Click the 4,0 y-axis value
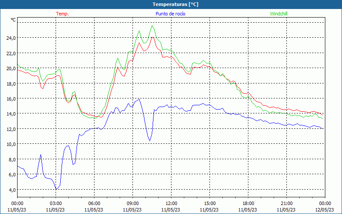Screen dimensions: 342x214 [x=12, y=190]
